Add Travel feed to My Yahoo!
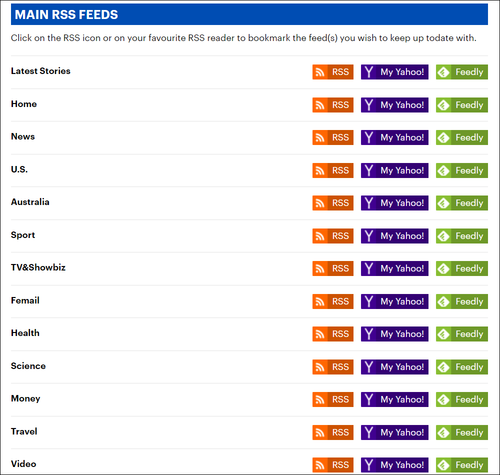The width and height of the screenshot is (500, 475). pyautogui.click(x=394, y=432)
